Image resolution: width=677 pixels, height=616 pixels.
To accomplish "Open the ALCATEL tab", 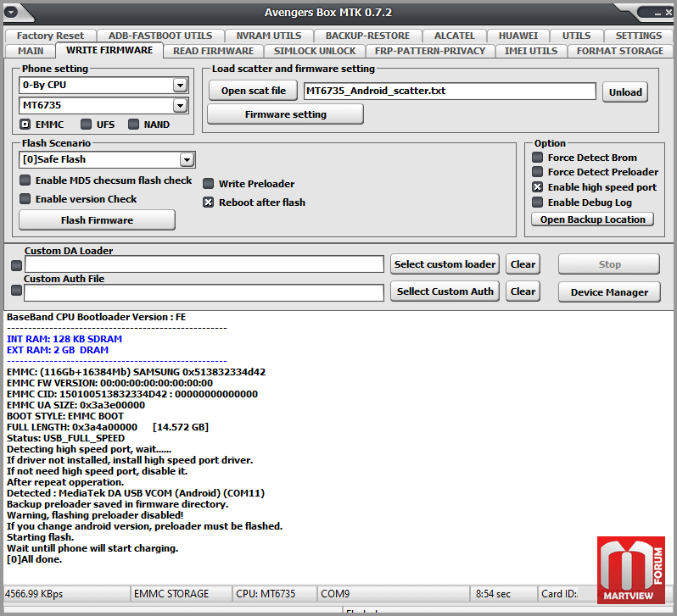I will click(x=454, y=36).
